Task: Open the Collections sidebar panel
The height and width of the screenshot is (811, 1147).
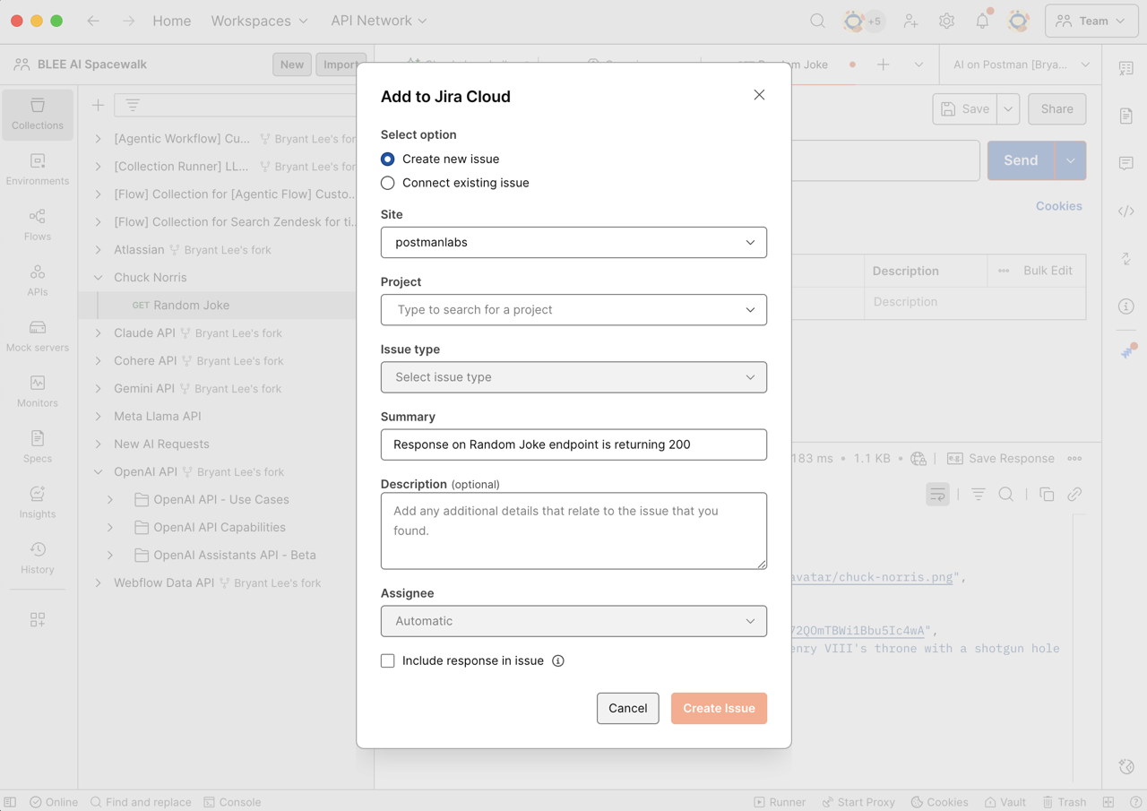Action: 37,115
